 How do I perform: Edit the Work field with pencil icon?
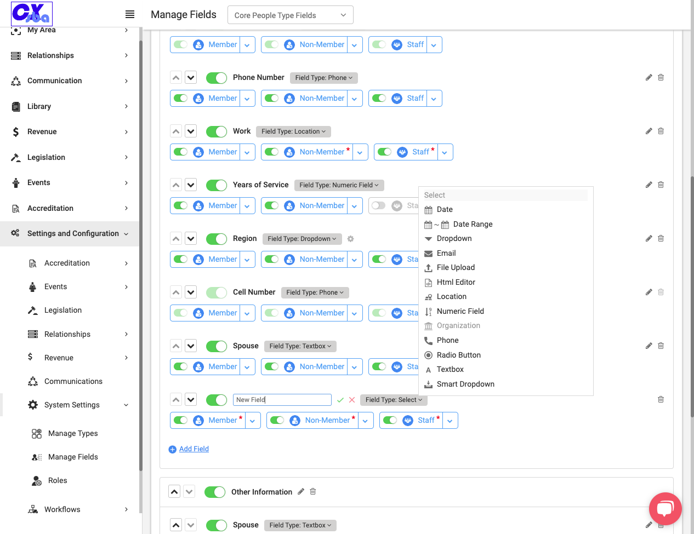649,131
